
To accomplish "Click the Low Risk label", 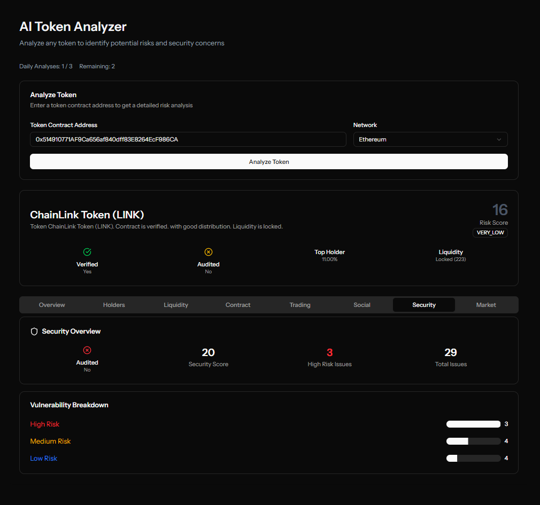I will coord(44,459).
